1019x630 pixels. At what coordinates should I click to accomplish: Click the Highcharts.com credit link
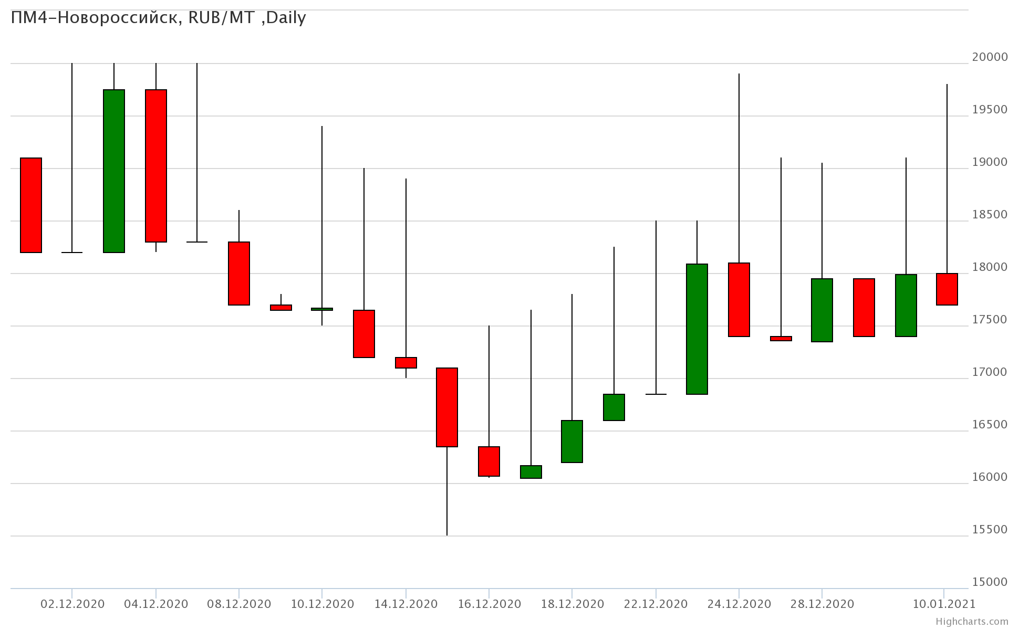[x=971, y=622]
